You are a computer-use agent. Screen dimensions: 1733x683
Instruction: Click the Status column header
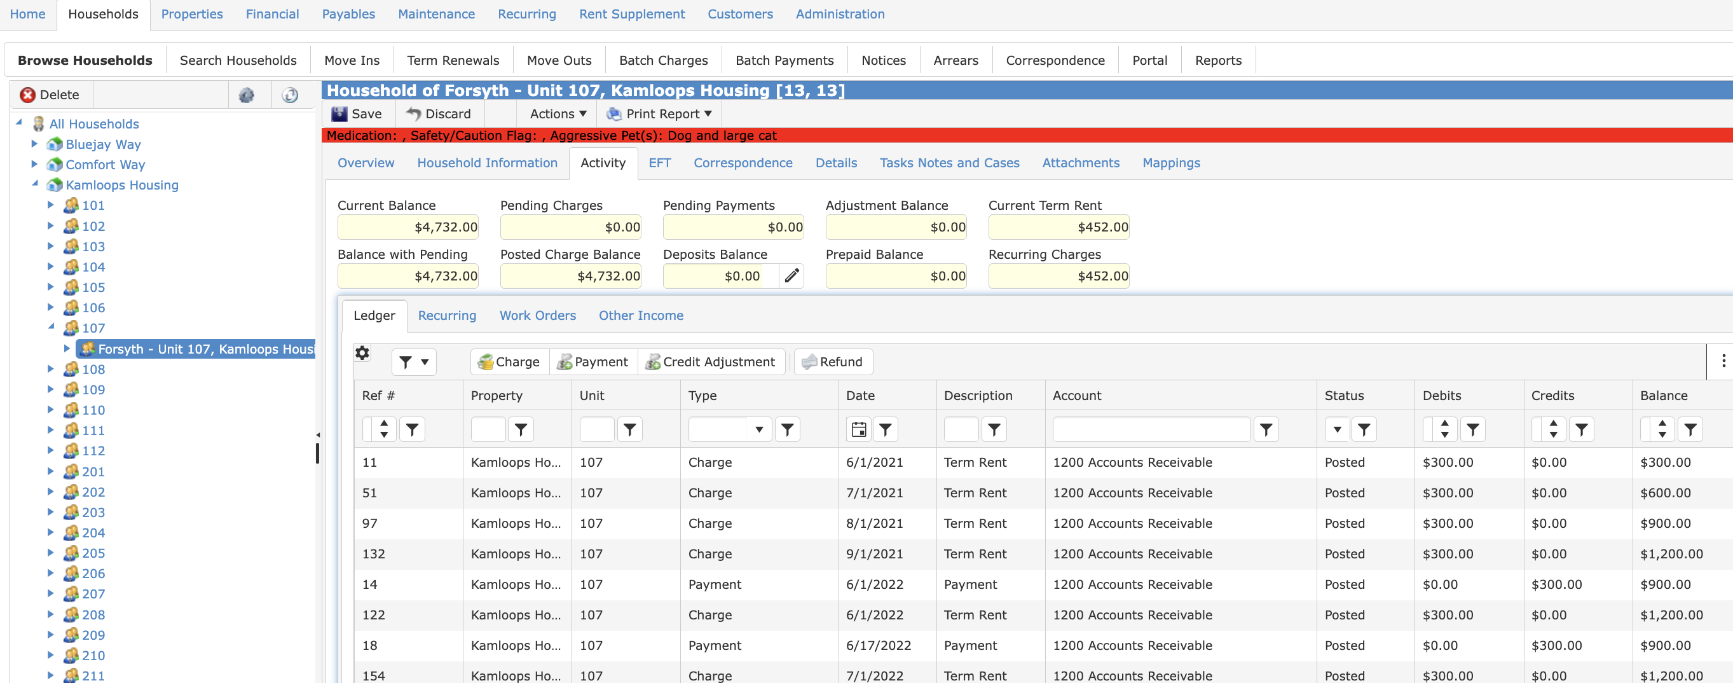coord(1365,396)
